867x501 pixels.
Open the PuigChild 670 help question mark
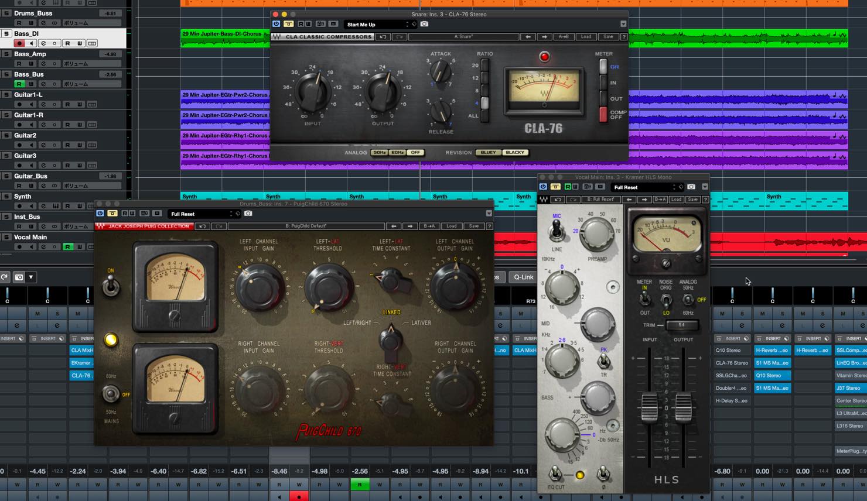click(489, 226)
